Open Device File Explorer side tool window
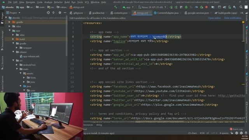Screen dimensions: 249x140 click(x=247, y=112)
